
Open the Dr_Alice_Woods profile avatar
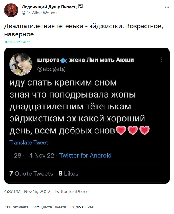pos(11,10)
